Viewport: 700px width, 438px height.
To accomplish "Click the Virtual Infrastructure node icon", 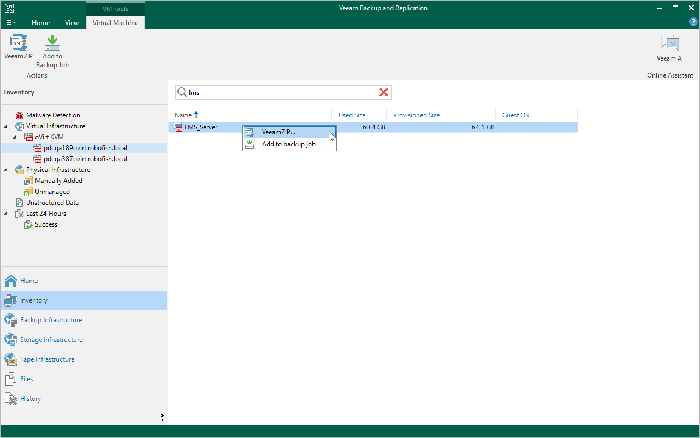I will coord(20,126).
